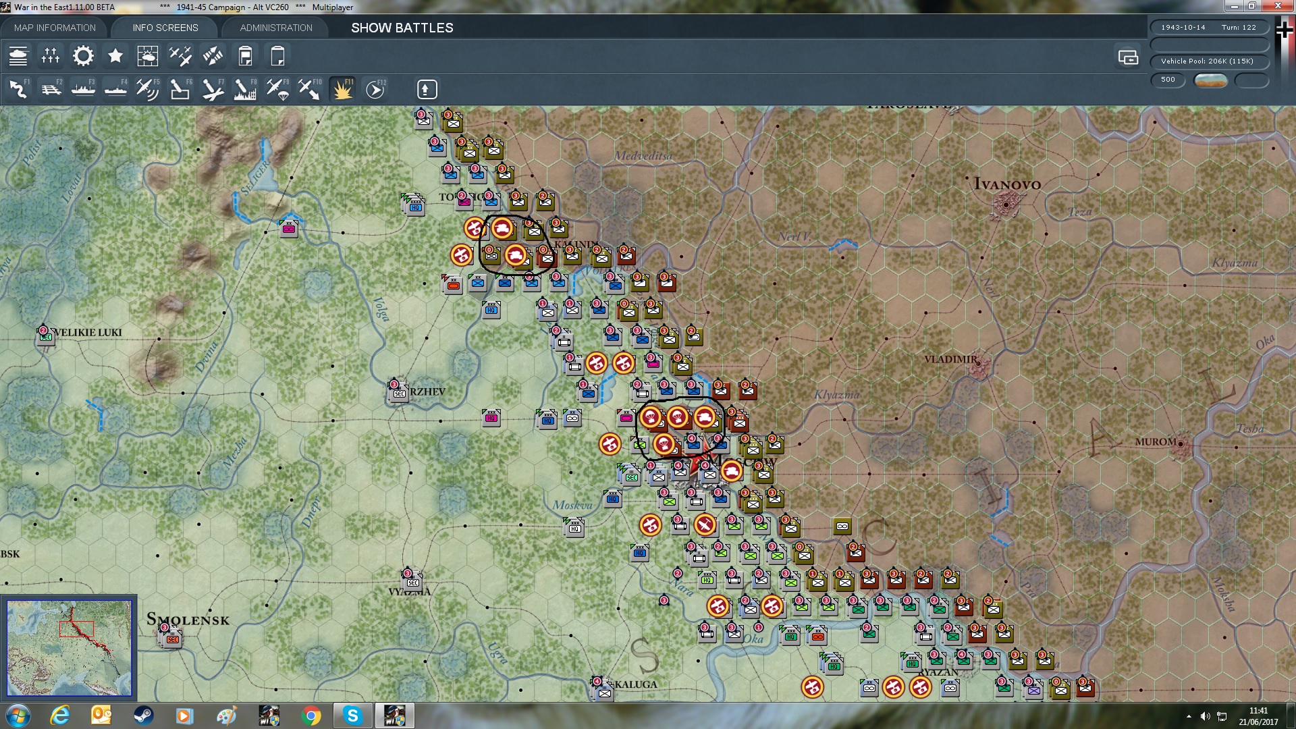
Task: Select F3 naval transport mode
Action: (83, 89)
